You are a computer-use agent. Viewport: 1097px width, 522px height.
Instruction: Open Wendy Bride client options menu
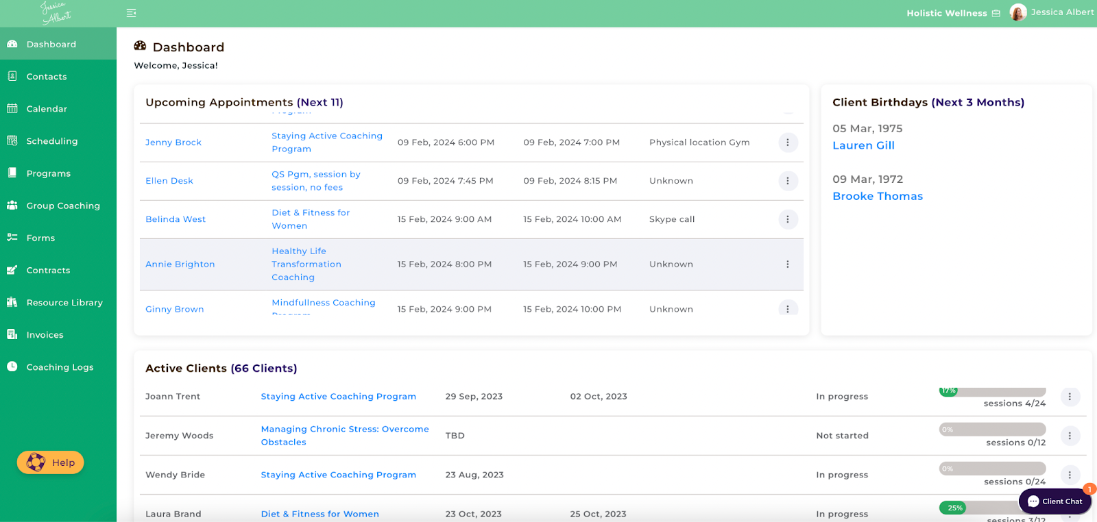tap(1070, 475)
